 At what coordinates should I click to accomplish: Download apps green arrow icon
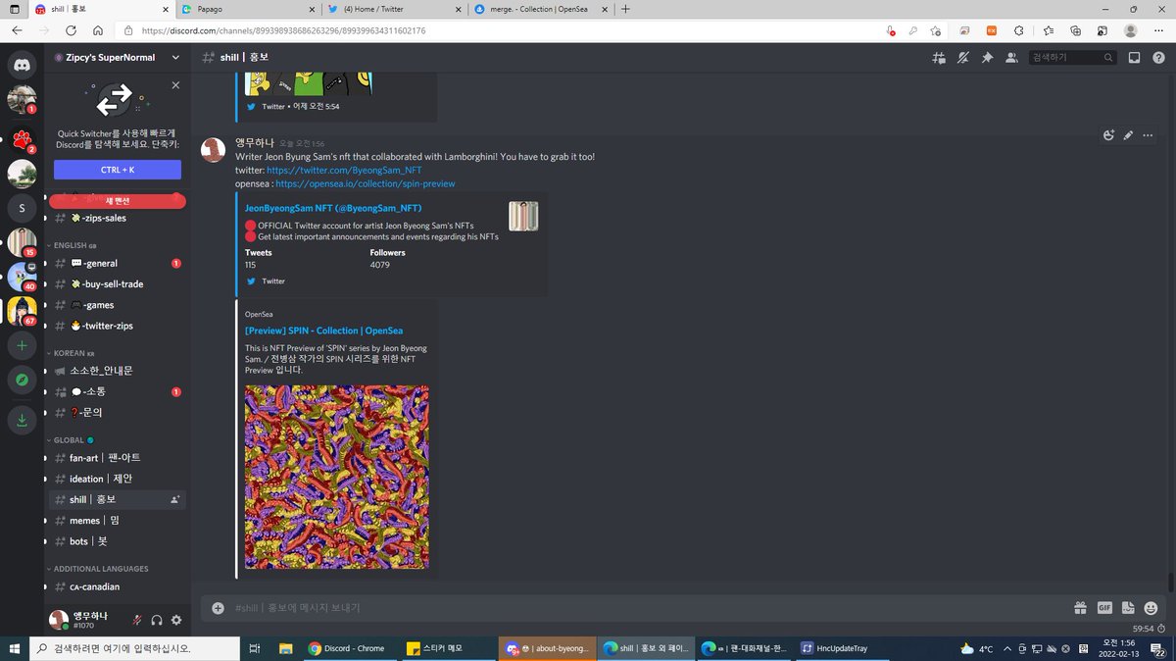coord(22,421)
